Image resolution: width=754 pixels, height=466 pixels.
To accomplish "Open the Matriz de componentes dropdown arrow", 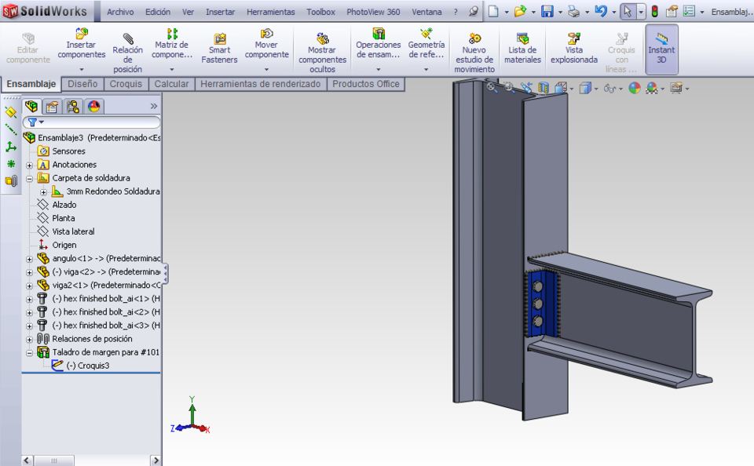I will (173, 67).
